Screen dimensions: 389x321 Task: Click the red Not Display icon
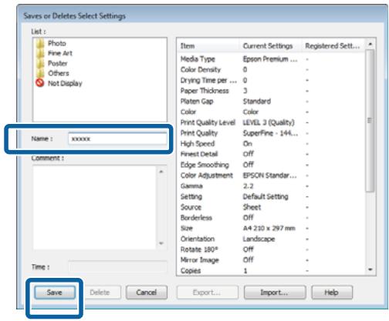click(x=40, y=83)
